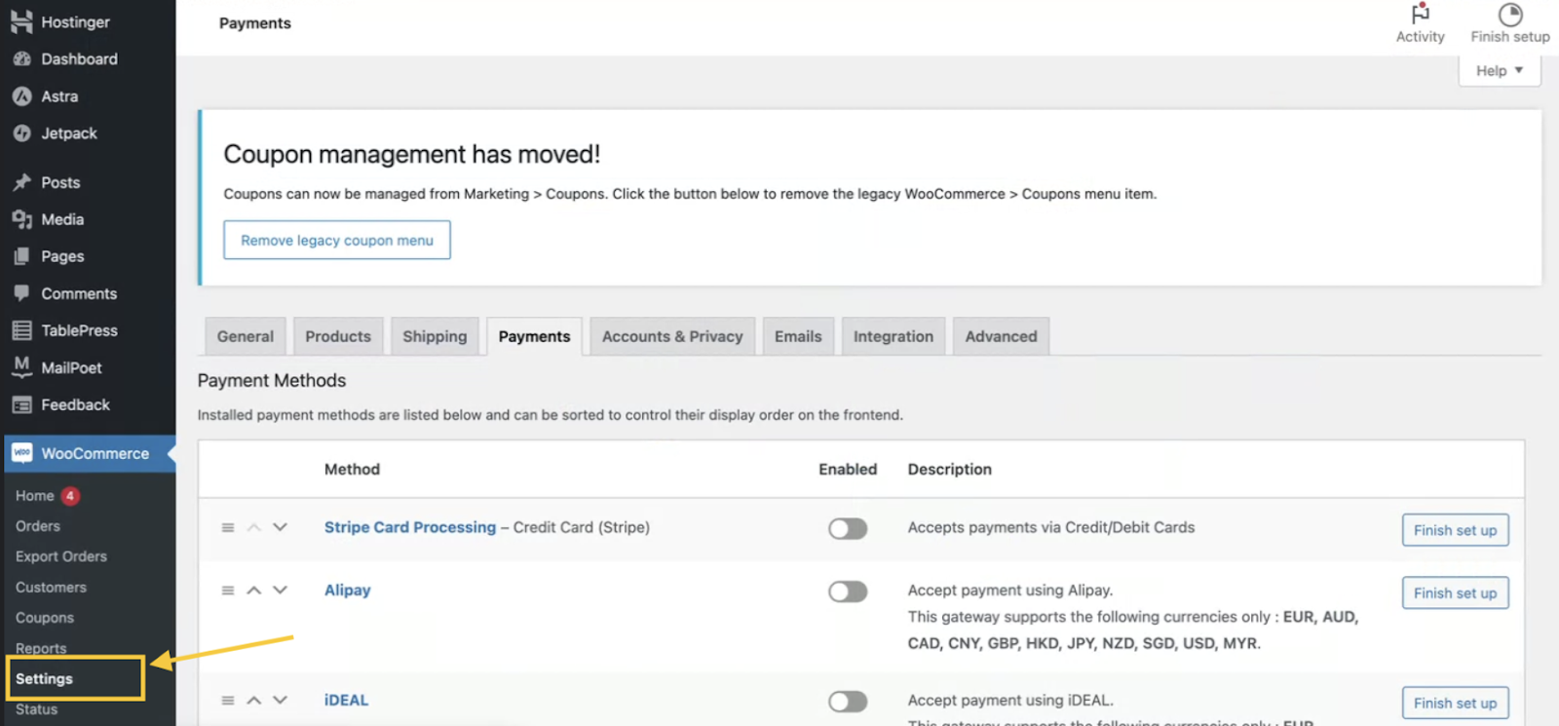
Task: Move Alipay up using the chevron
Action: pyautogui.click(x=254, y=591)
